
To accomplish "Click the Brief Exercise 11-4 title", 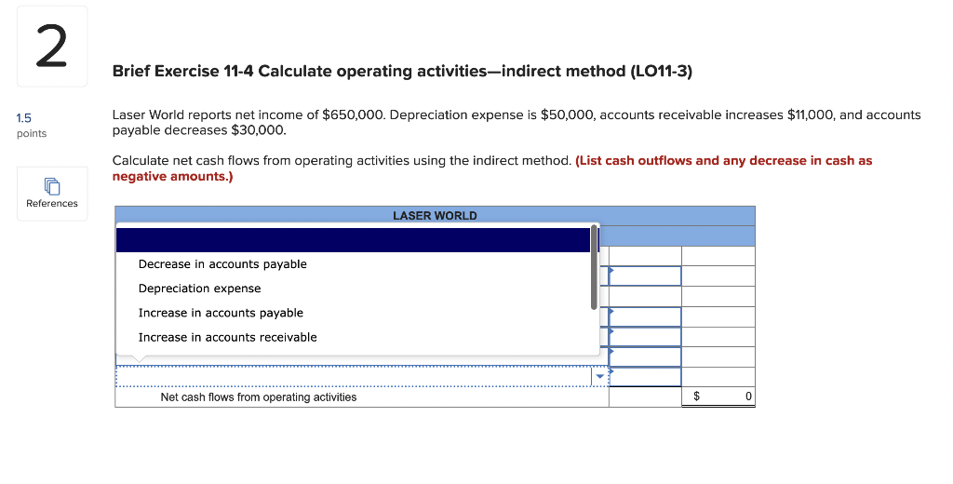I will tap(402, 71).
